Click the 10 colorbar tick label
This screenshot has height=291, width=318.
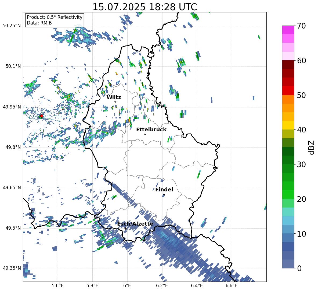coord(301,234)
